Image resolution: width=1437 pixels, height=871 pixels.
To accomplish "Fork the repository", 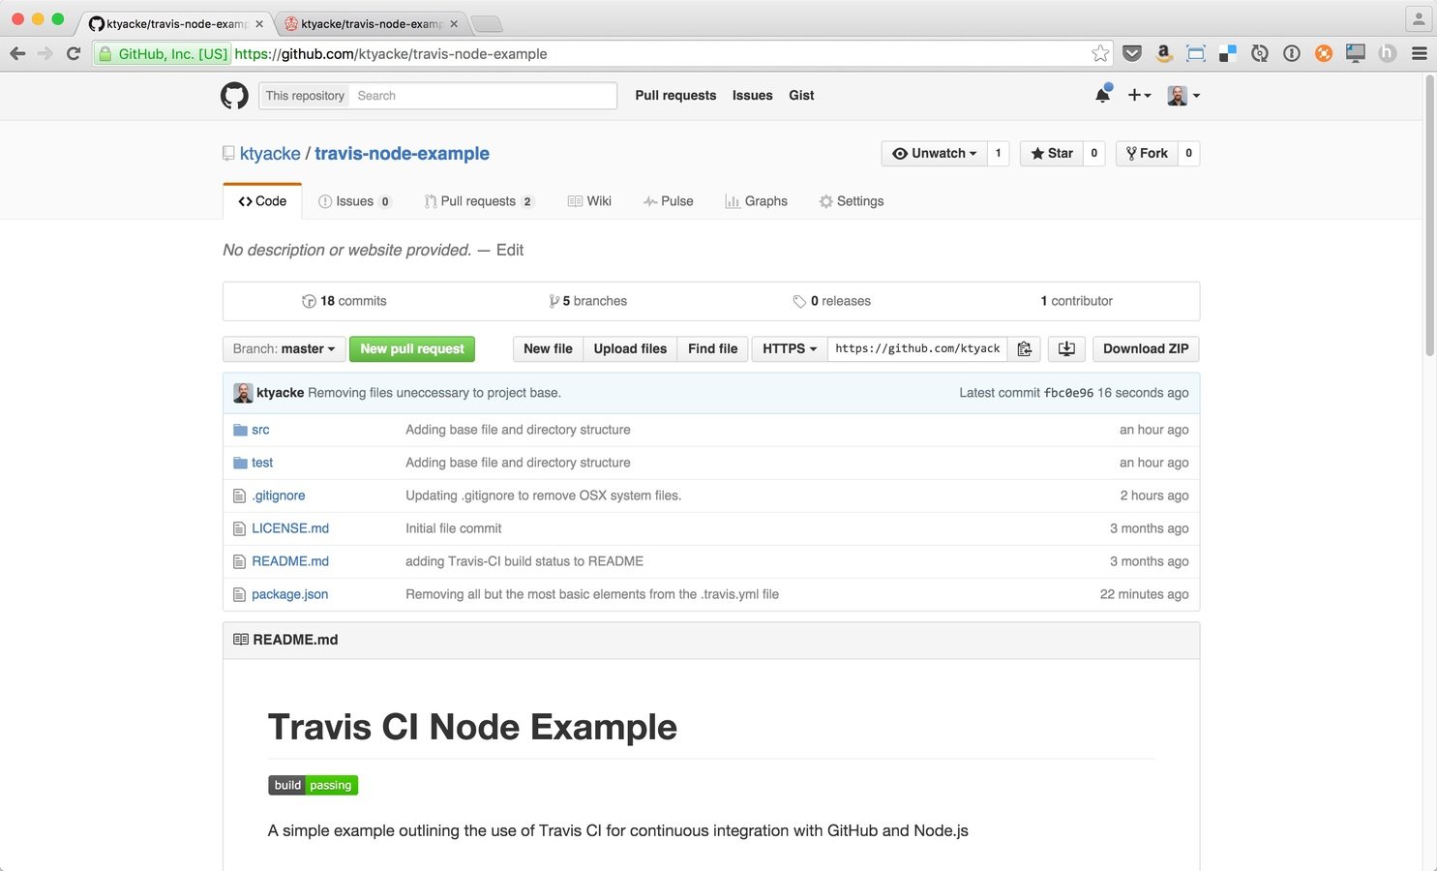I will 1147,153.
